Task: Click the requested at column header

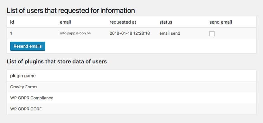Action: pos(123,22)
